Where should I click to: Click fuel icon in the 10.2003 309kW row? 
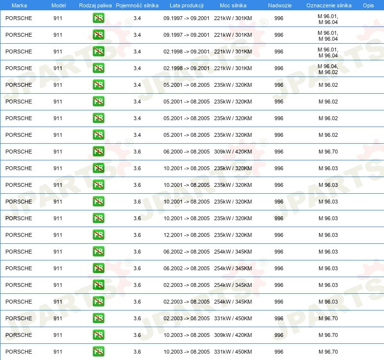[98, 335]
